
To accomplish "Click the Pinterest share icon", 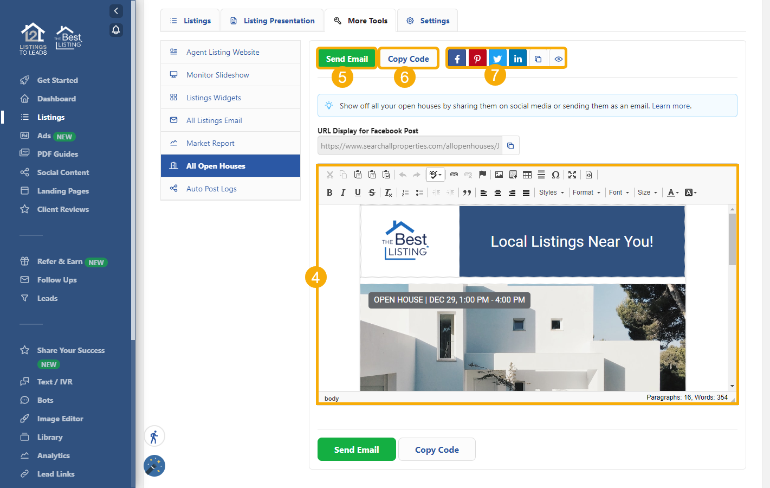I will 477,59.
